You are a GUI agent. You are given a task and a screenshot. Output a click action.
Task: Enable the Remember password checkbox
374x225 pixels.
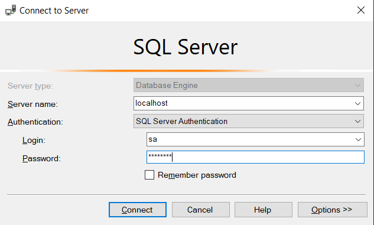pos(149,175)
